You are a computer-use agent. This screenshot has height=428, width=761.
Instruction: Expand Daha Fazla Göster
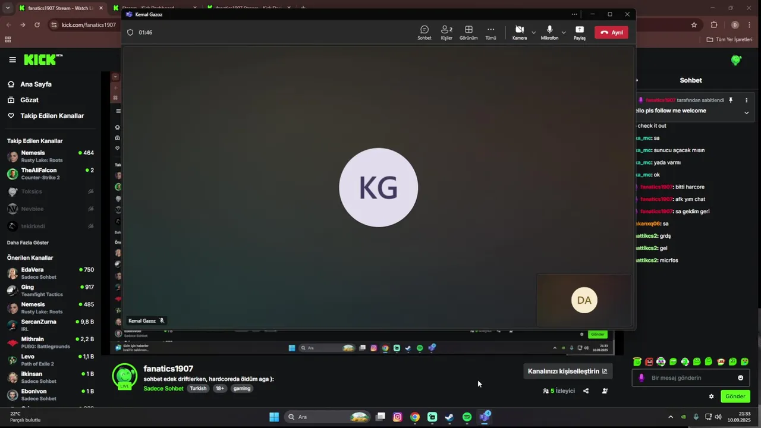pos(28,243)
